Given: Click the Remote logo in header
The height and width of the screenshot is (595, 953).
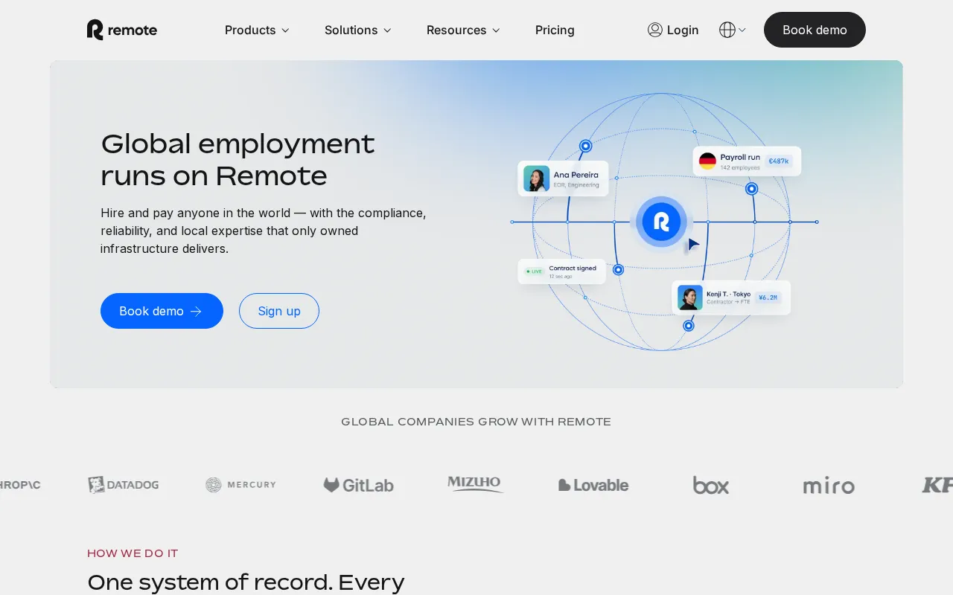Looking at the screenshot, I should click(122, 30).
